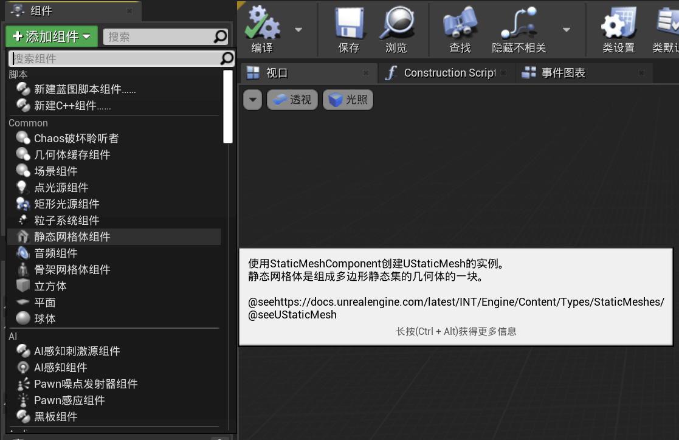
Task: Open the compile options dropdown arrow
Action: (x=298, y=30)
